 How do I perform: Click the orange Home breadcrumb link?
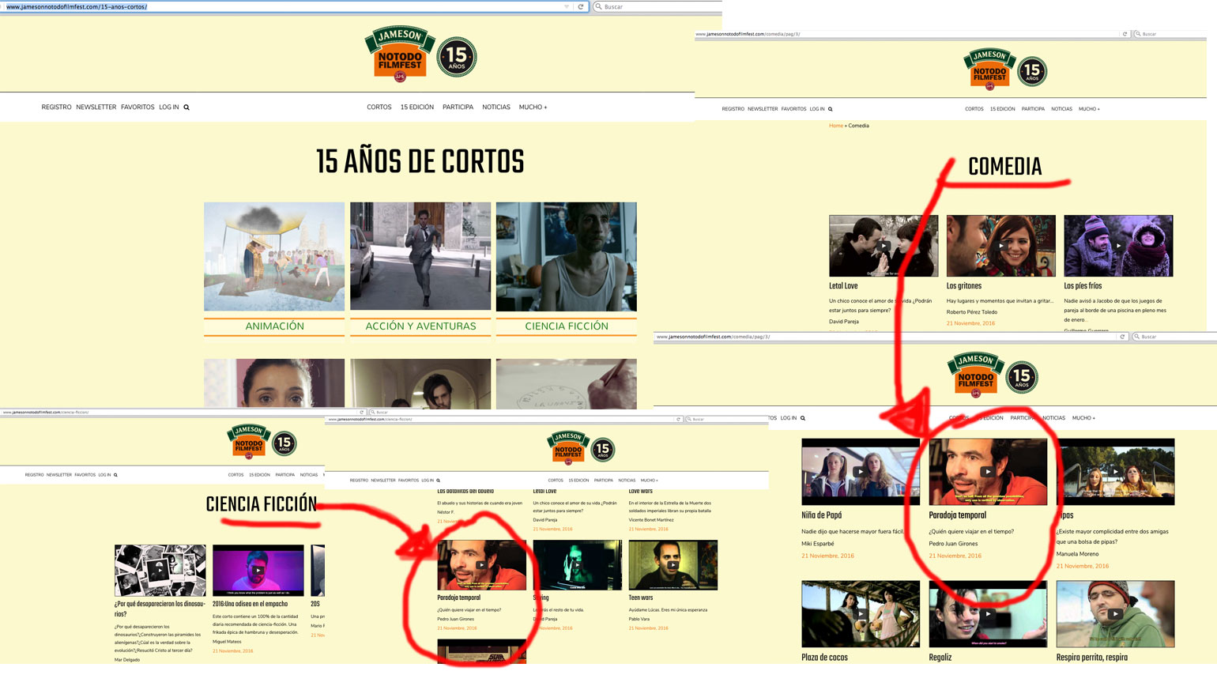835,126
